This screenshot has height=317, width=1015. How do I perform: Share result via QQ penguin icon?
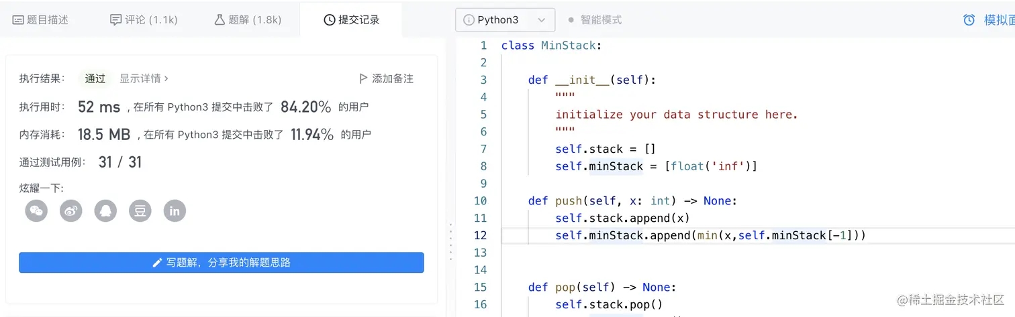[x=105, y=210]
